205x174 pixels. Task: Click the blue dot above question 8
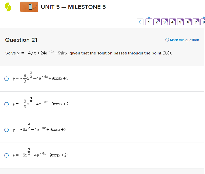tap(204, 18)
